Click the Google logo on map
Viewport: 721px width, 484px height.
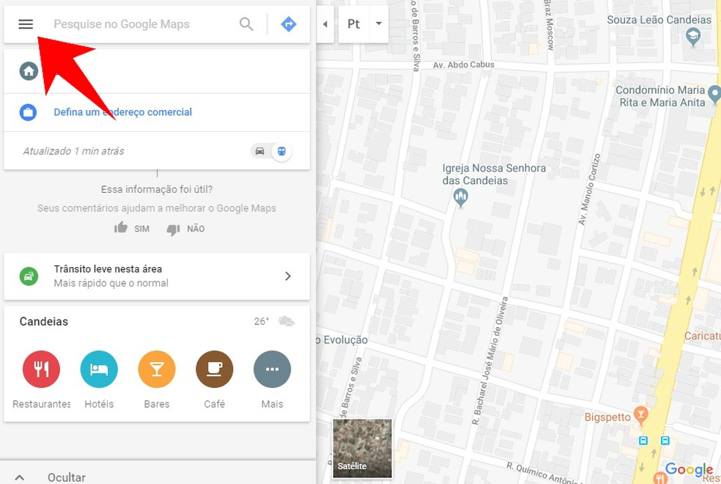pos(689,469)
